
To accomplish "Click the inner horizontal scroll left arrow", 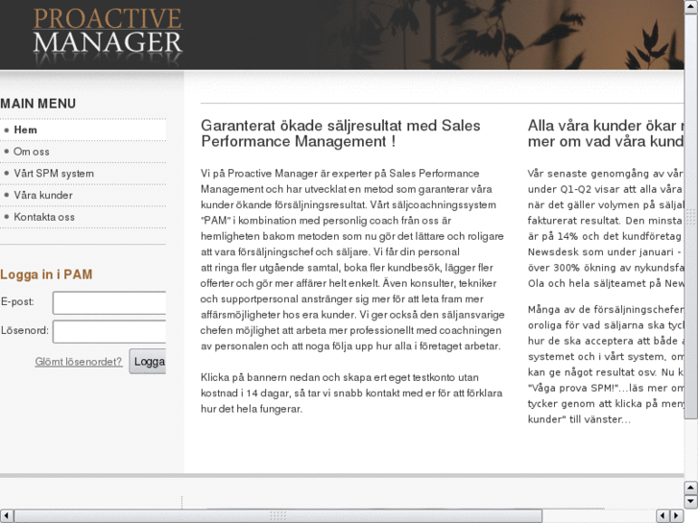I will click(662, 516).
